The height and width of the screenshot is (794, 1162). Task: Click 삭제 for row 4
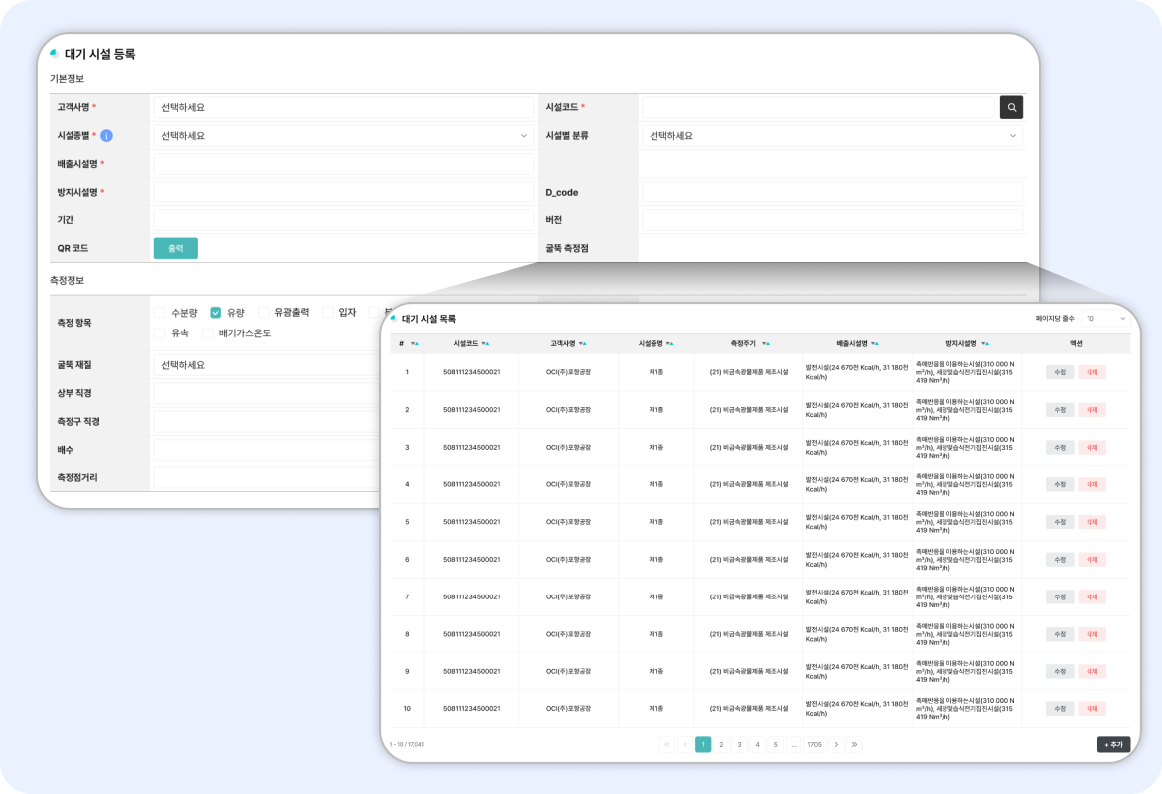1091,484
